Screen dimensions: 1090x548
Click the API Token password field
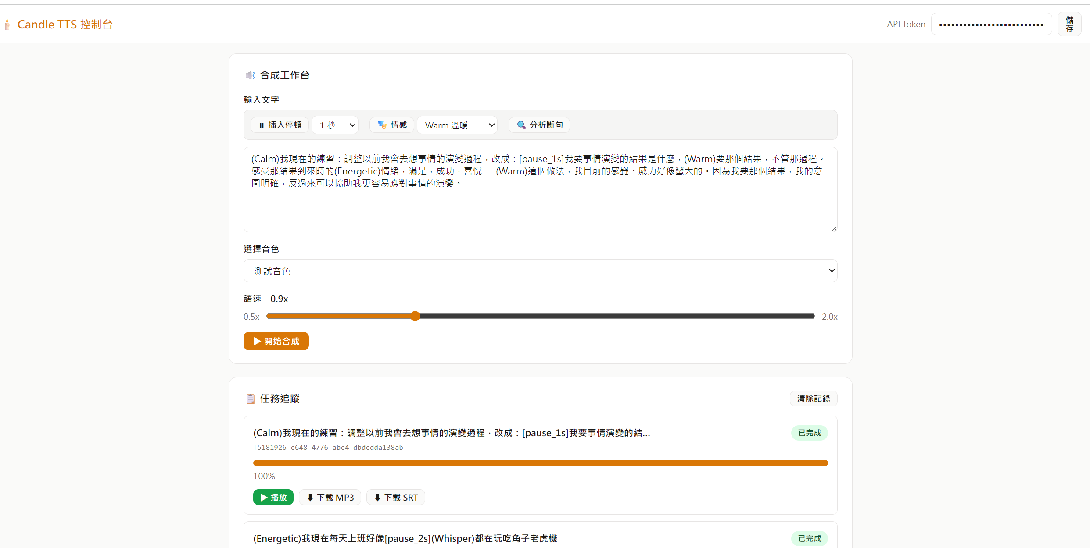[x=991, y=24]
